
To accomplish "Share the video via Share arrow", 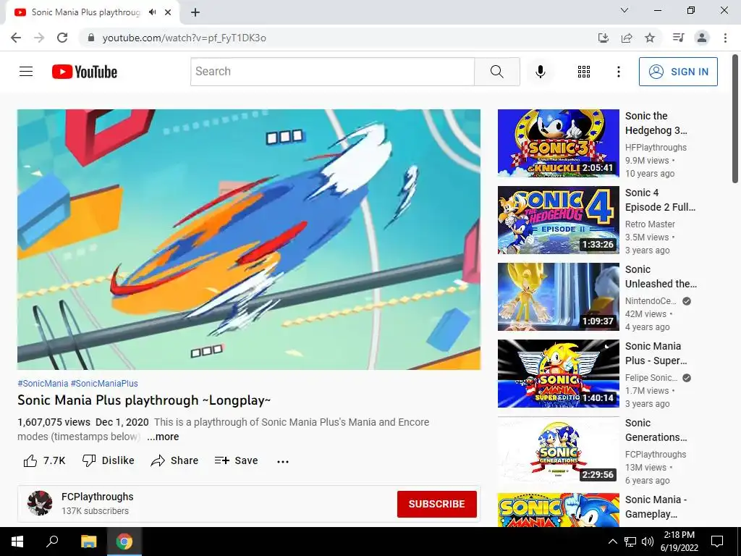I will click(174, 460).
